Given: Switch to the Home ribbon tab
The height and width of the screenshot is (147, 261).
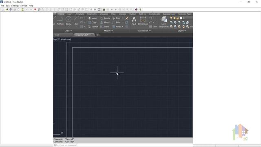Looking at the screenshot, I should pos(61,14).
